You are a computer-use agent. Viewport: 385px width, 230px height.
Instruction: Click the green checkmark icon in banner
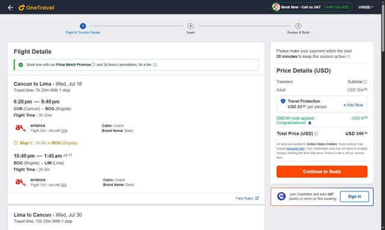pyautogui.click(x=20, y=65)
